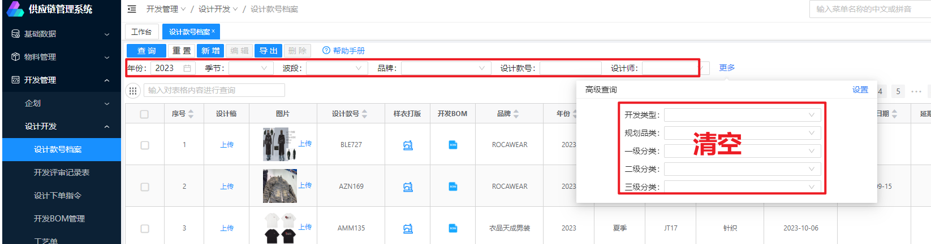Image resolution: width=931 pixels, height=244 pixels.
Task: Switch to the 工作台 tab
Action: (x=141, y=32)
